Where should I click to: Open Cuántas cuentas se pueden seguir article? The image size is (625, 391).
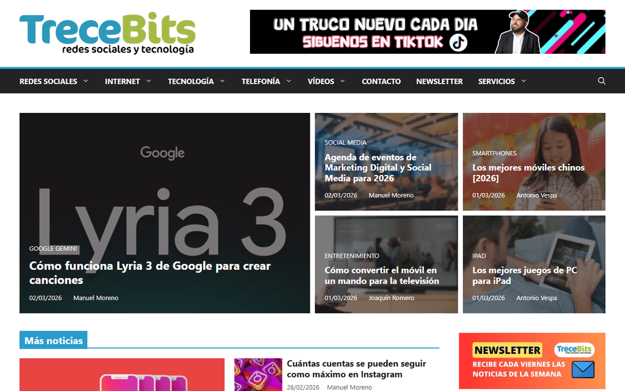pos(356,368)
